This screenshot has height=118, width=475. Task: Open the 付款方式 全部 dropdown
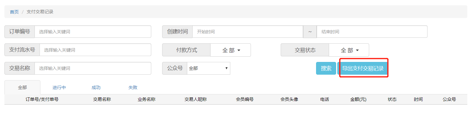[x=231, y=50]
